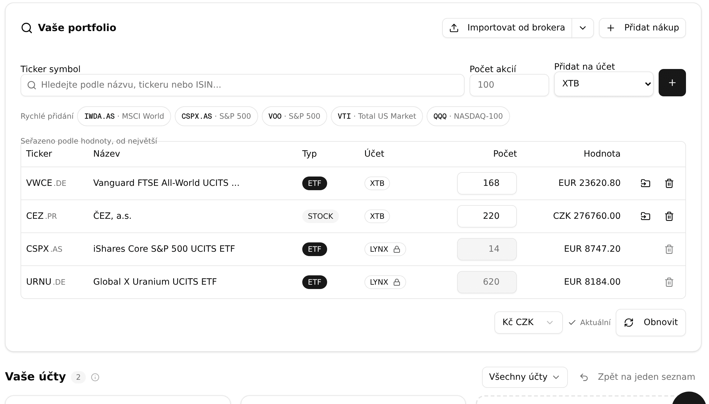Click Zpět na jeden seznam link
This screenshot has width=709, height=404.
pos(638,377)
